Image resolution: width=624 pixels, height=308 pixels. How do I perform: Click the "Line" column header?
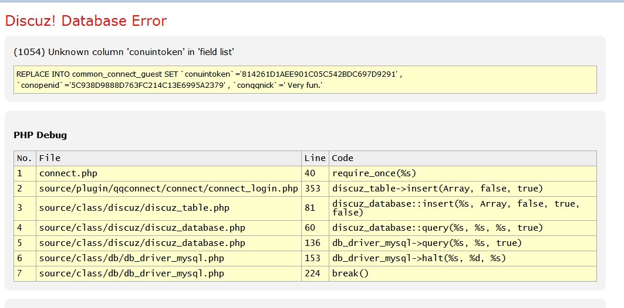click(315, 158)
